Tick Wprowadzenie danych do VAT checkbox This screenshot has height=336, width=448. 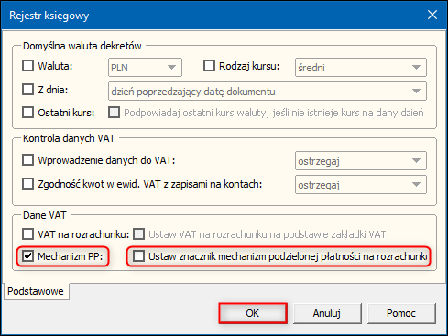pos(27,160)
